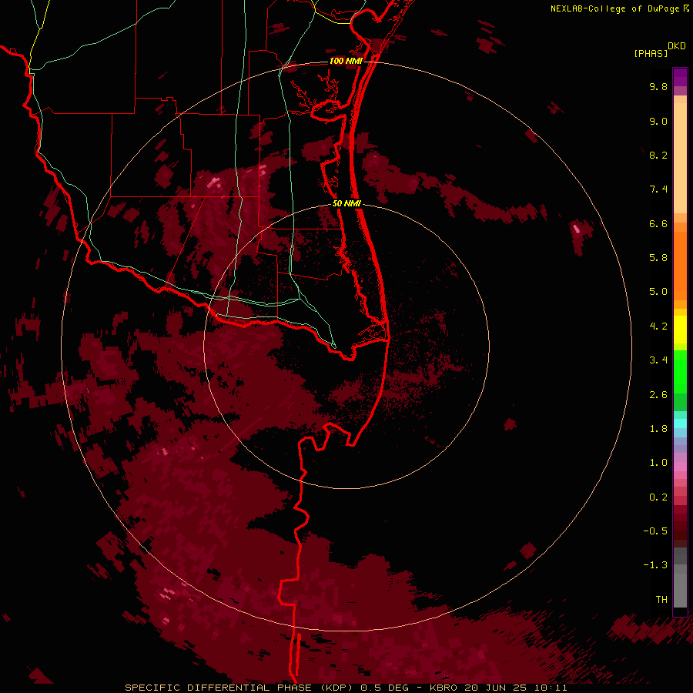Pick the pink segment of the color bar

[680, 467]
